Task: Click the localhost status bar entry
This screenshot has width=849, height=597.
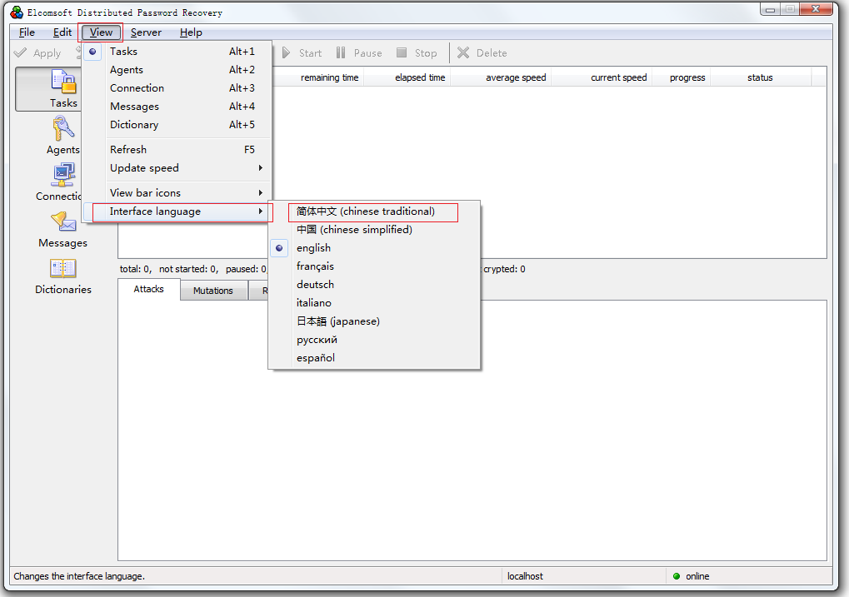Action: pyautogui.click(x=525, y=576)
